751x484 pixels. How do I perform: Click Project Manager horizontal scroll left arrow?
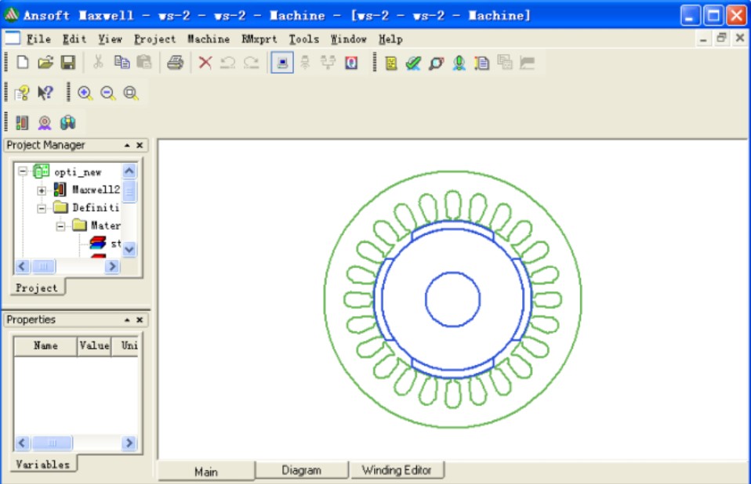(22, 266)
